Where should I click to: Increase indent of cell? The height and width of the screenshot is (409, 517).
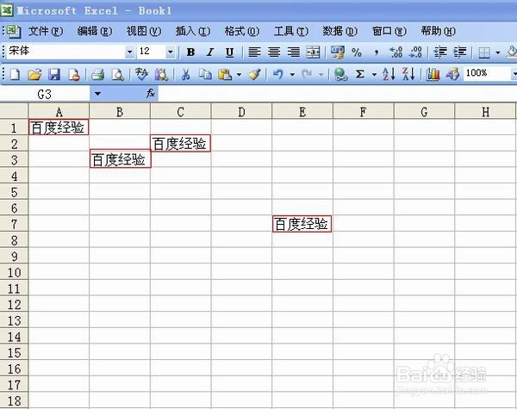pos(459,52)
